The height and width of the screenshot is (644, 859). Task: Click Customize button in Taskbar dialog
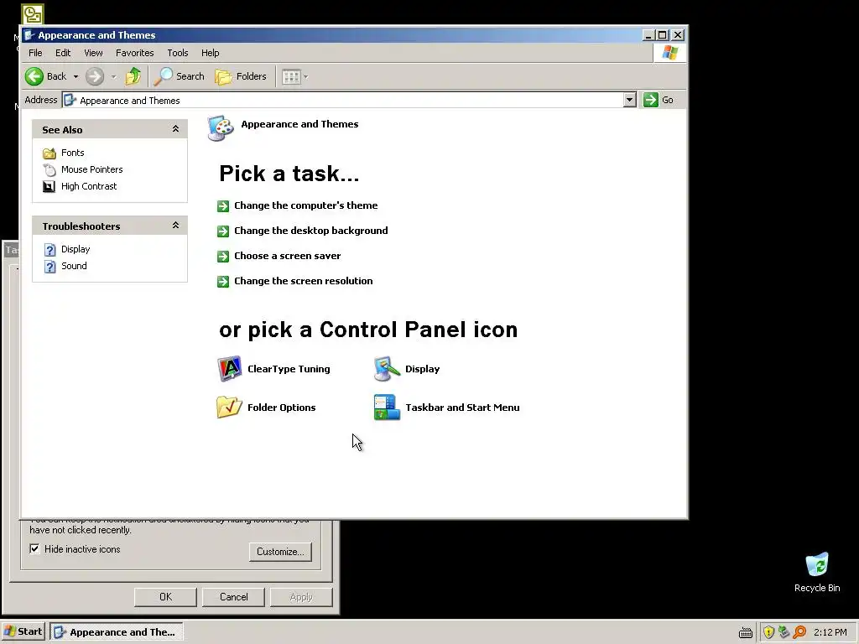click(280, 552)
